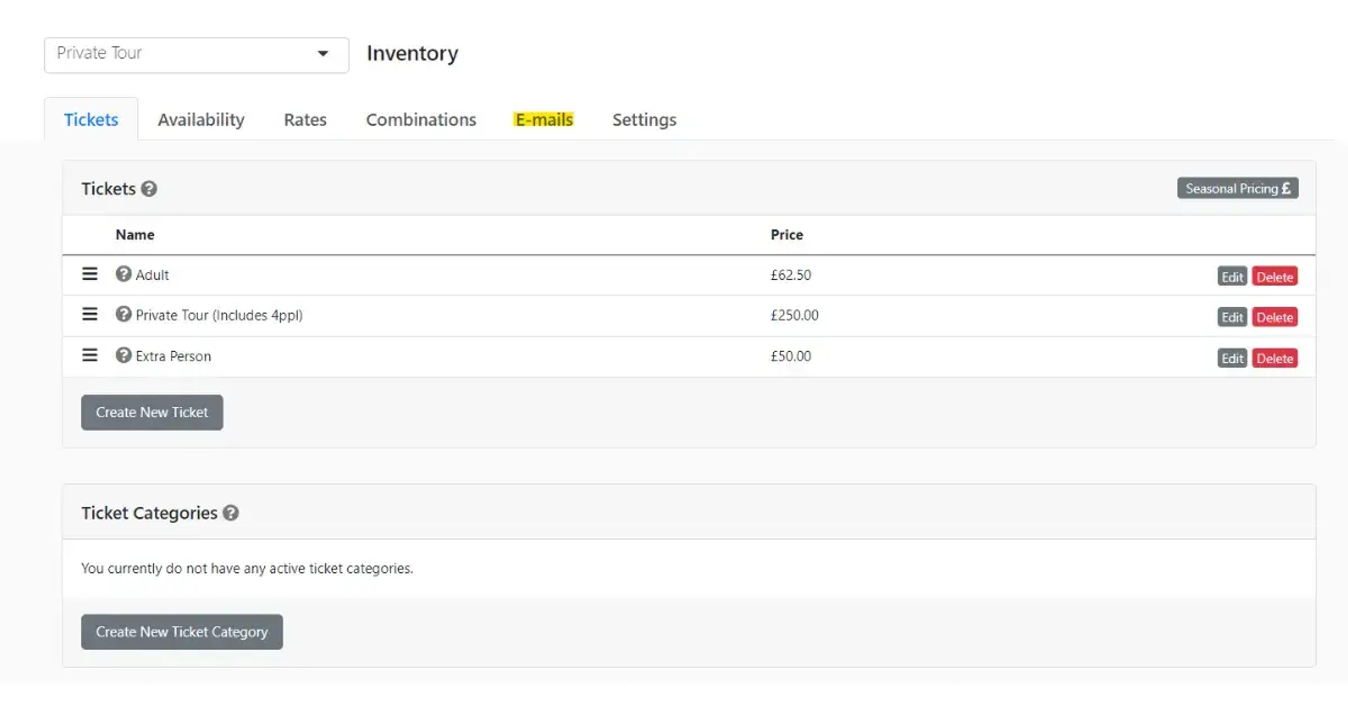Click the help icon beside Extra Person

[x=124, y=355]
